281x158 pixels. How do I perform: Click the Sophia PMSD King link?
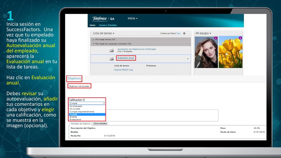(x=123, y=70)
